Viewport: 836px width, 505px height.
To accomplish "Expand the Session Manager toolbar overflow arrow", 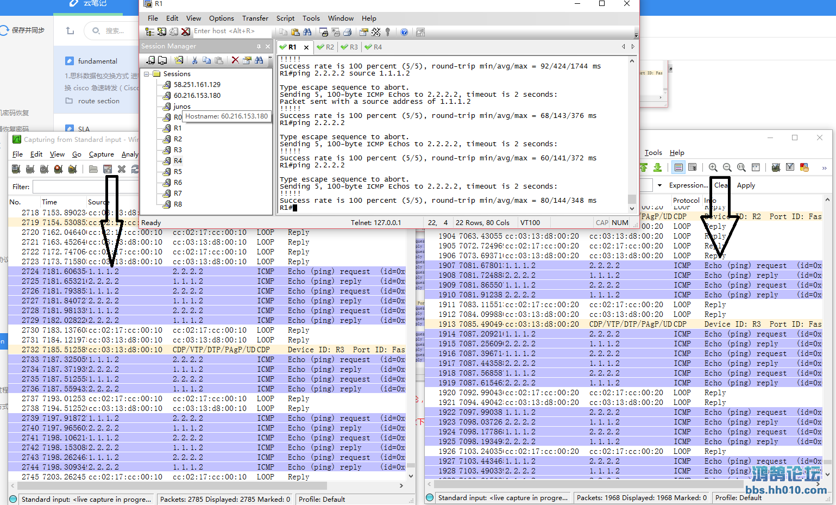I will pos(270,59).
